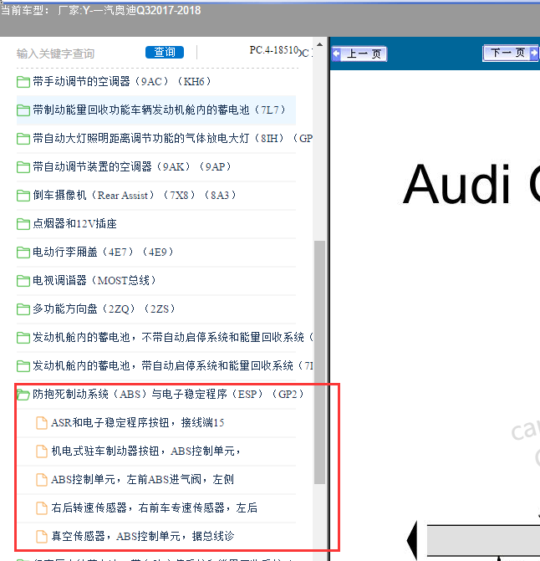Screen dimensions: 540x561
Task: Click document icon for ASR和电子稳定程序按钮
Action: [x=42, y=422]
